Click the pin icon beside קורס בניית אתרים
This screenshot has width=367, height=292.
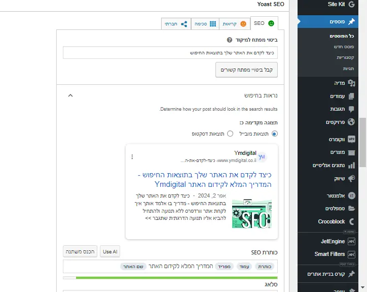pos(352,274)
